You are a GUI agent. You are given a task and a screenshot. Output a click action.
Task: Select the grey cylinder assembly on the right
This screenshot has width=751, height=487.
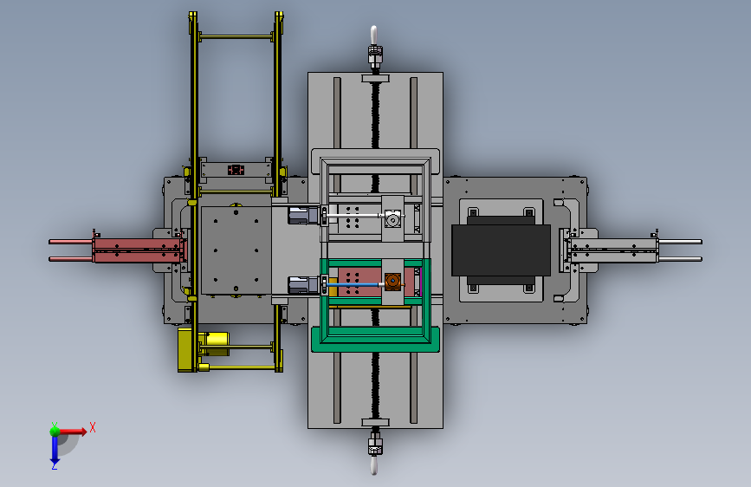[632, 250]
